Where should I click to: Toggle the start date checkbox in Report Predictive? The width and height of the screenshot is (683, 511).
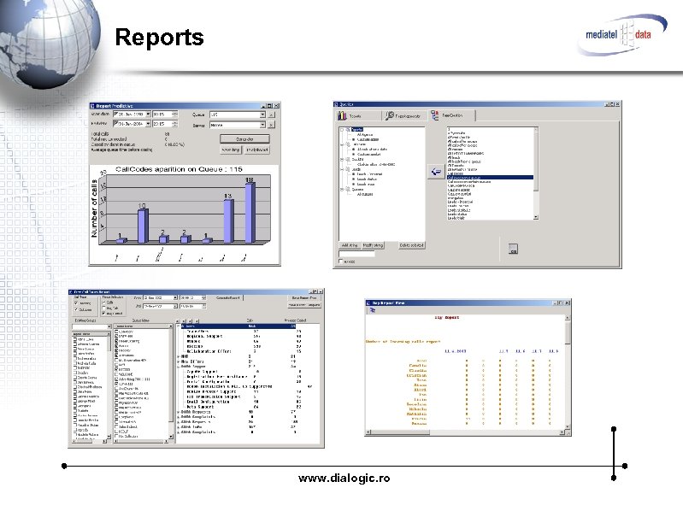pyautogui.click(x=116, y=114)
